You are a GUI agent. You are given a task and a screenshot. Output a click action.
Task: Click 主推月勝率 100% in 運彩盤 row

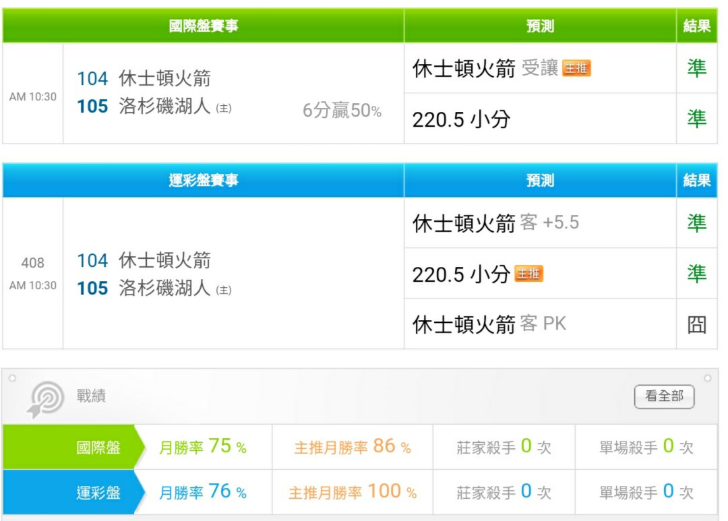click(352, 492)
